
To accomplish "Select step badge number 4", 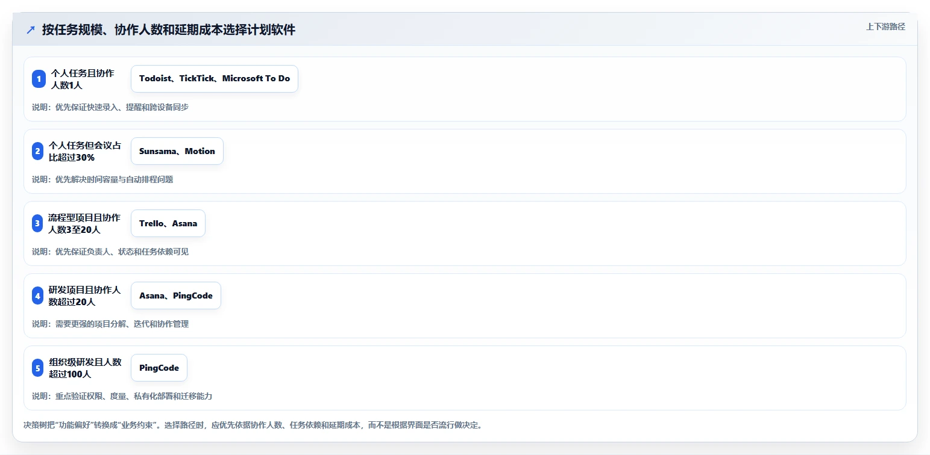I will pos(38,296).
